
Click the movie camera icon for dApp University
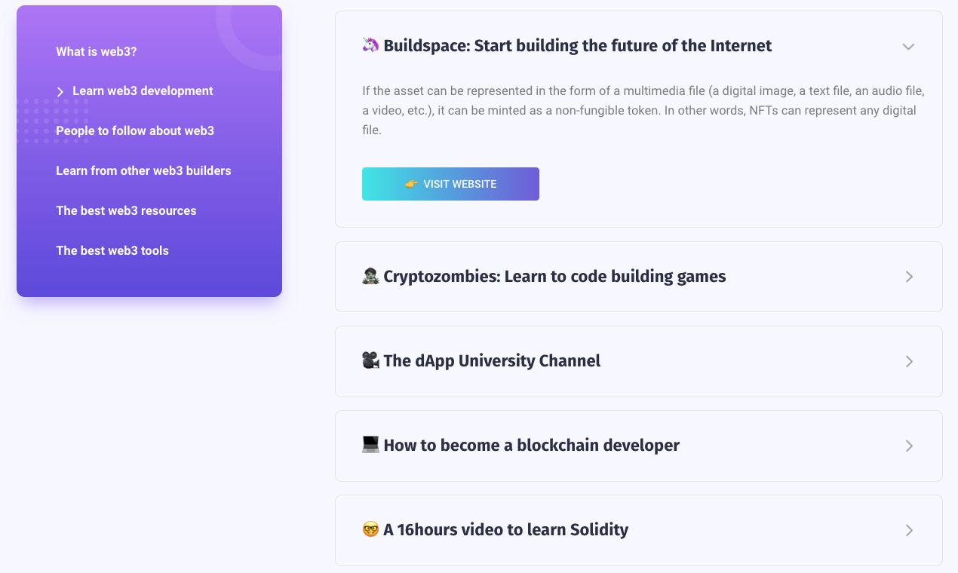(369, 360)
